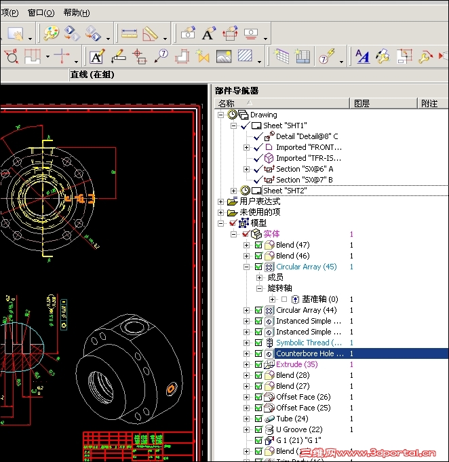Open the annotation editor A-with-pencil icon
449x462 pixels.
(97, 56)
